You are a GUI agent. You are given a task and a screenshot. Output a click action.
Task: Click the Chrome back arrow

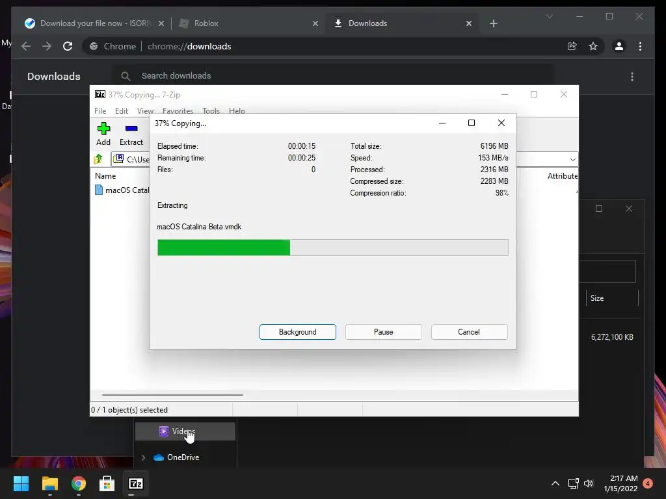click(26, 46)
